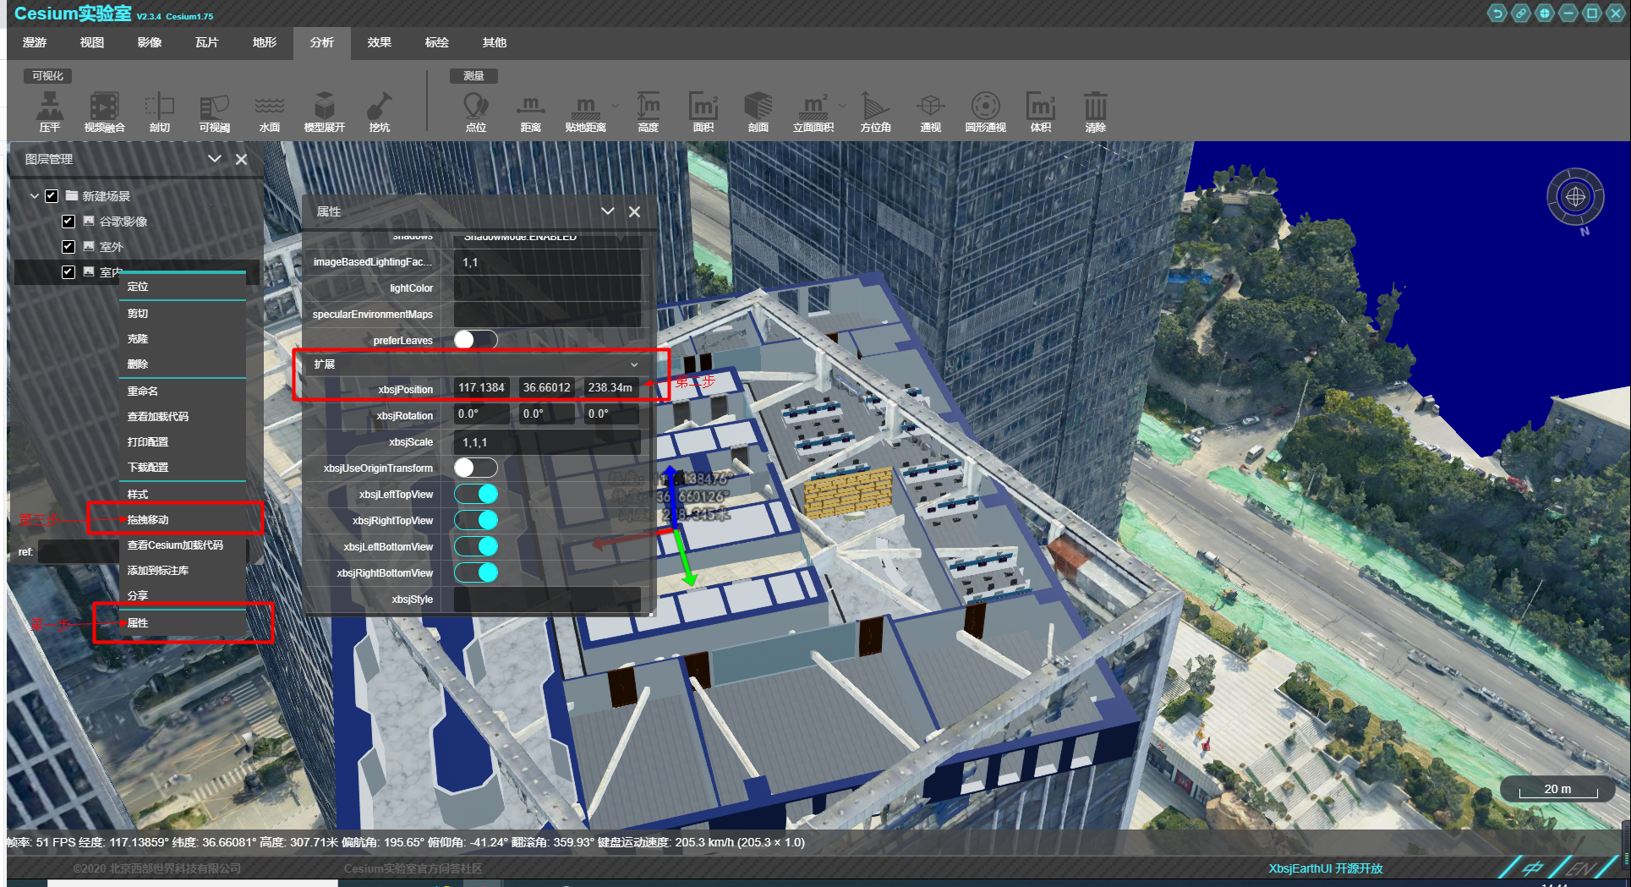Select the 体积 volume measurement tool
The height and width of the screenshot is (887, 1631).
[1041, 112]
